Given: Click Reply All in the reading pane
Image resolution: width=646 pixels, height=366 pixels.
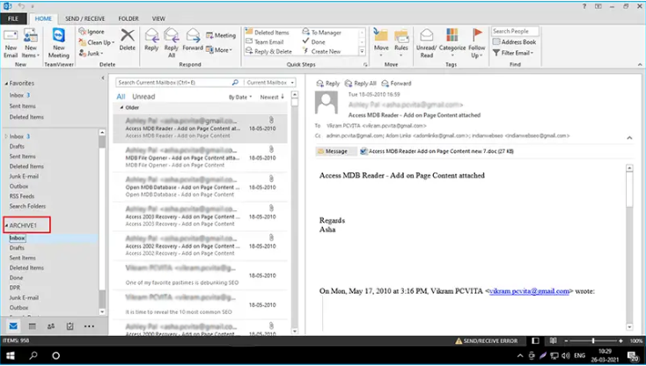Looking at the screenshot, I should coord(361,84).
